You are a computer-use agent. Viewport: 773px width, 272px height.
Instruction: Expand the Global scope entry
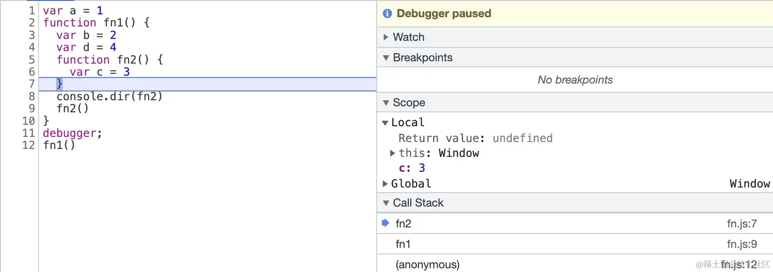click(x=385, y=184)
